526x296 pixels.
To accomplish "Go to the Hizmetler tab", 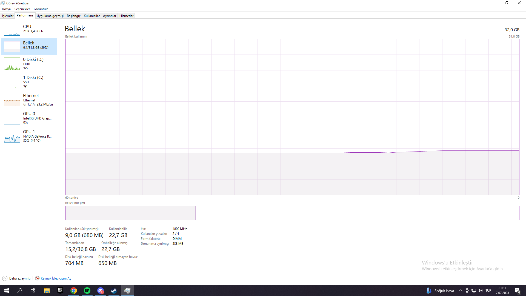I will [x=126, y=16].
